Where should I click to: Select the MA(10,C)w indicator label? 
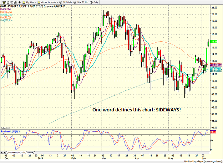click(6, 12)
